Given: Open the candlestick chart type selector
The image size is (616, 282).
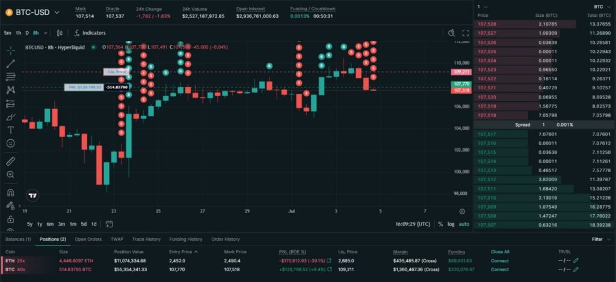Looking at the screenshot, I should click(60, 33).
